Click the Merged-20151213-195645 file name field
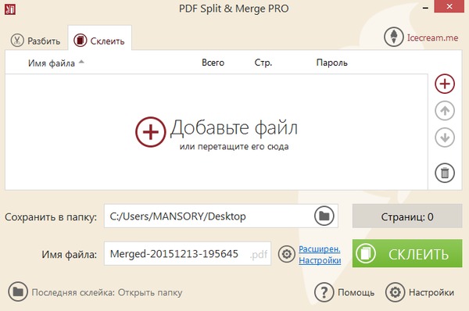The width and height of the screenshot is (469, 311). click(188, 254)
